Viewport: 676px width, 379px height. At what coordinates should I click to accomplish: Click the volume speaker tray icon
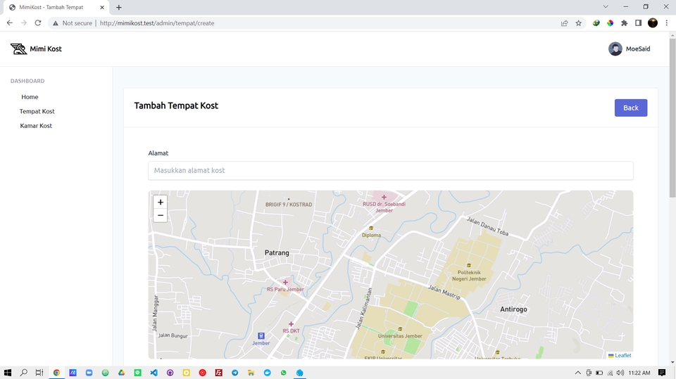tap(620, 373)
